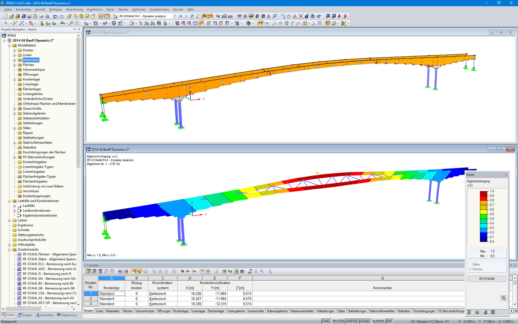Select row 2 in the Knoten table
Image resolution: width=518 pixels, height=324 pixels.
point(91,299)
